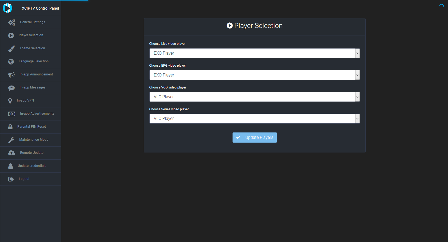Click the In-app Messages chat bubble icon
This screenshot has width=448, height=242.
pyautogui.click(x=11, y=88)
